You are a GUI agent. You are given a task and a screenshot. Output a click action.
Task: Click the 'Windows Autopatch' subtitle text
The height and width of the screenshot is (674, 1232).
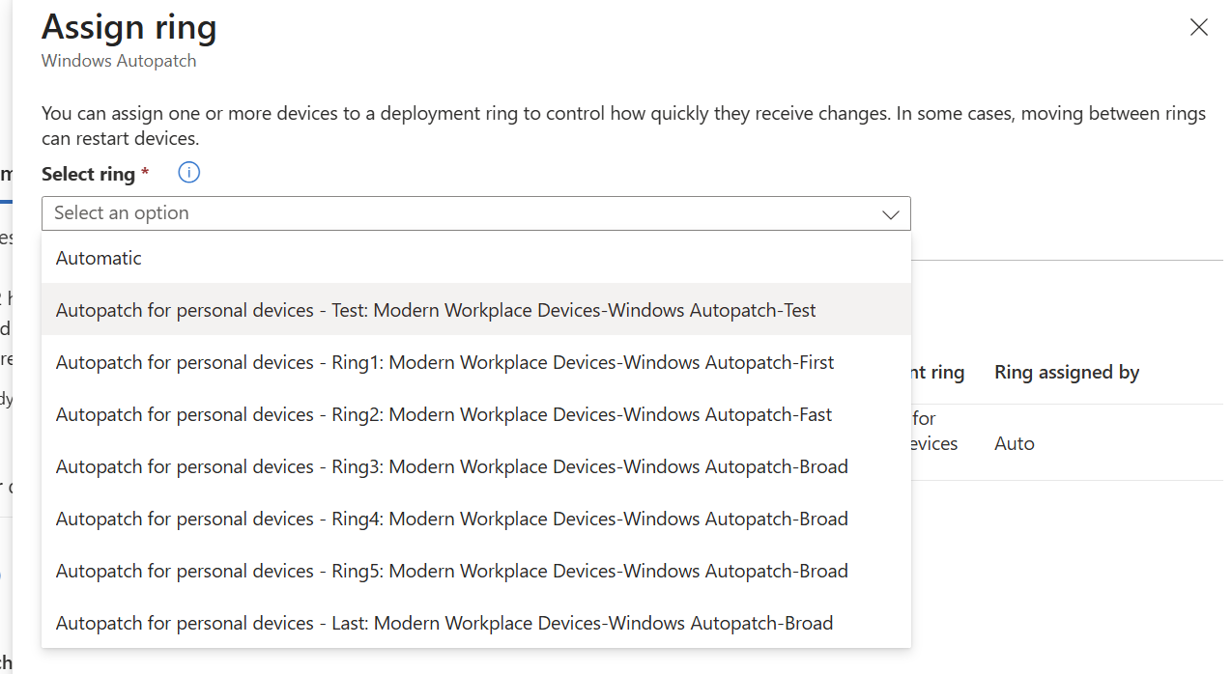pos(119,61)
